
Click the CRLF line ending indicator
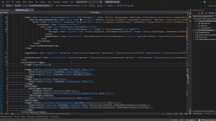click(186, 114)
